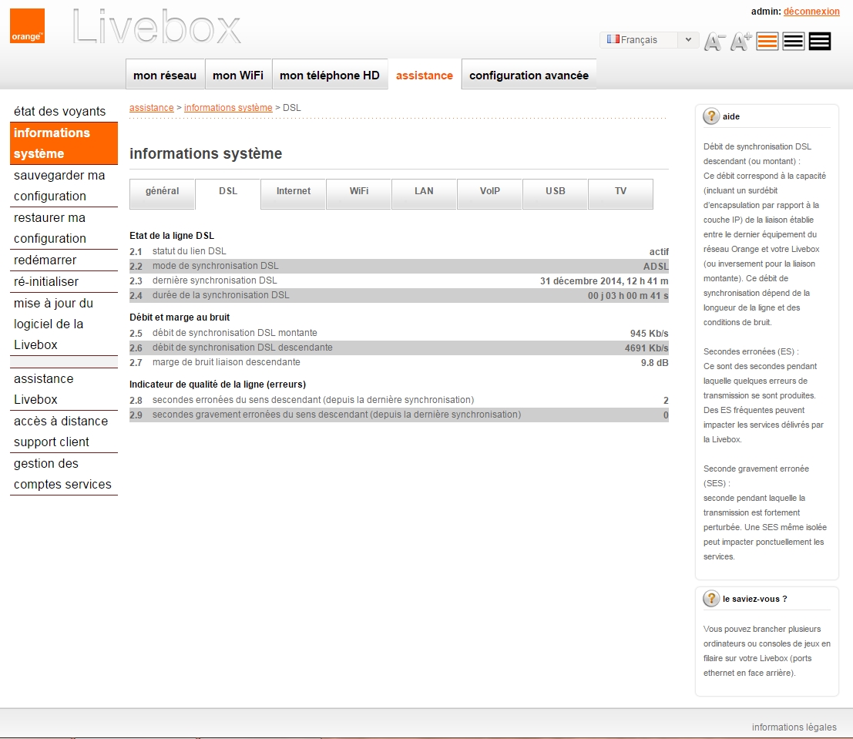
Task: Select the orange contrast theme icon
Action: point(767,42)
